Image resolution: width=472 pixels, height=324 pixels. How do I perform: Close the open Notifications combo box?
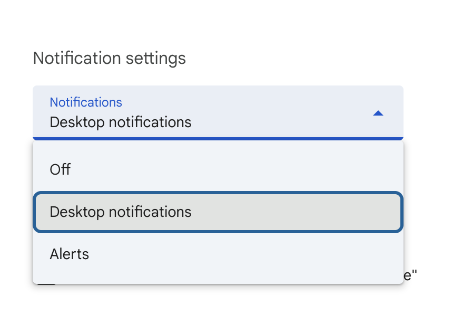pos(378,113)
